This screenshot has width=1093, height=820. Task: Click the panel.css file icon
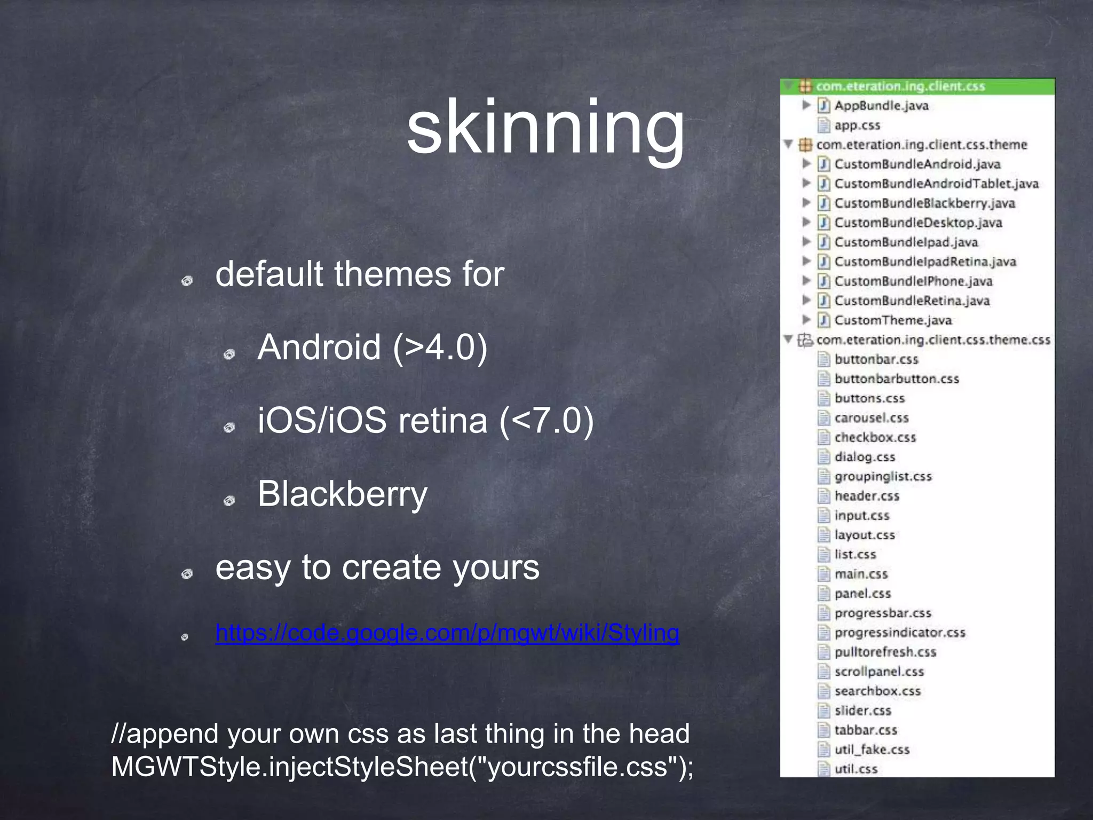point(824,593)
